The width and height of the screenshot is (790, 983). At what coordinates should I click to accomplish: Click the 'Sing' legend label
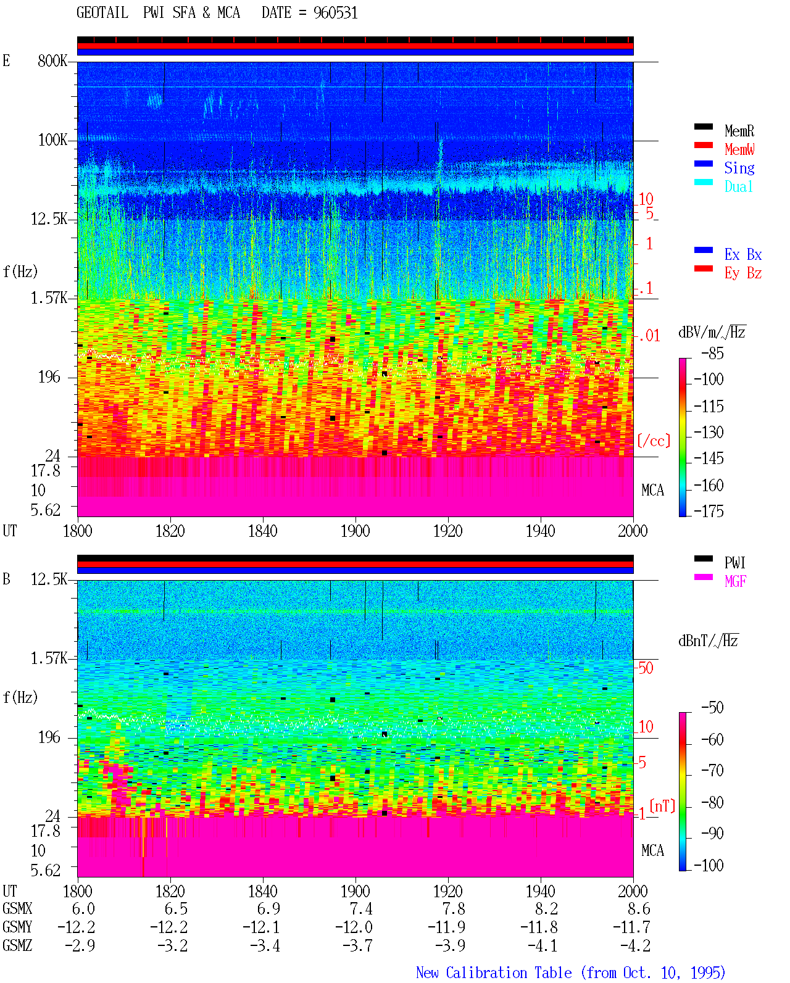pos(739,168)
